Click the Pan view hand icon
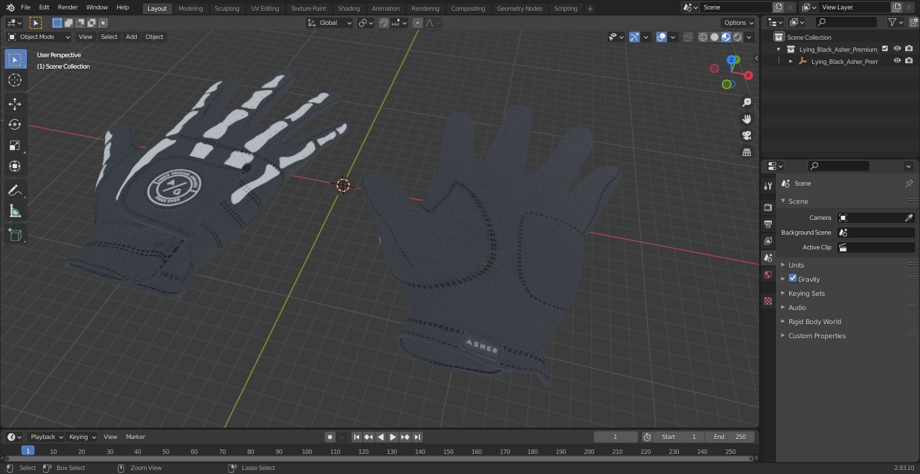 tap(746, 119)
